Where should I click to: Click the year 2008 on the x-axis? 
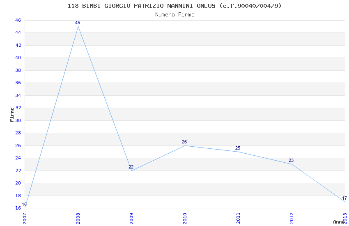click(78, 219)
